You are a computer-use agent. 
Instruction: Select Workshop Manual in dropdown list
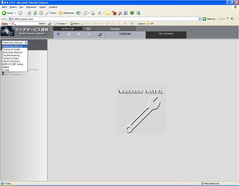click(15, 46)
